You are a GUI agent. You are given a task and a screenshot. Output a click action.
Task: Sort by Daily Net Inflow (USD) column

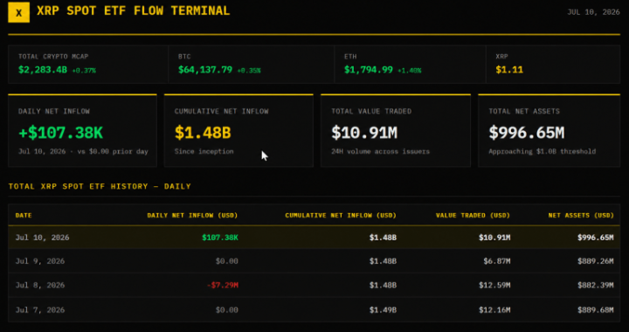click(x=192, y=215)
